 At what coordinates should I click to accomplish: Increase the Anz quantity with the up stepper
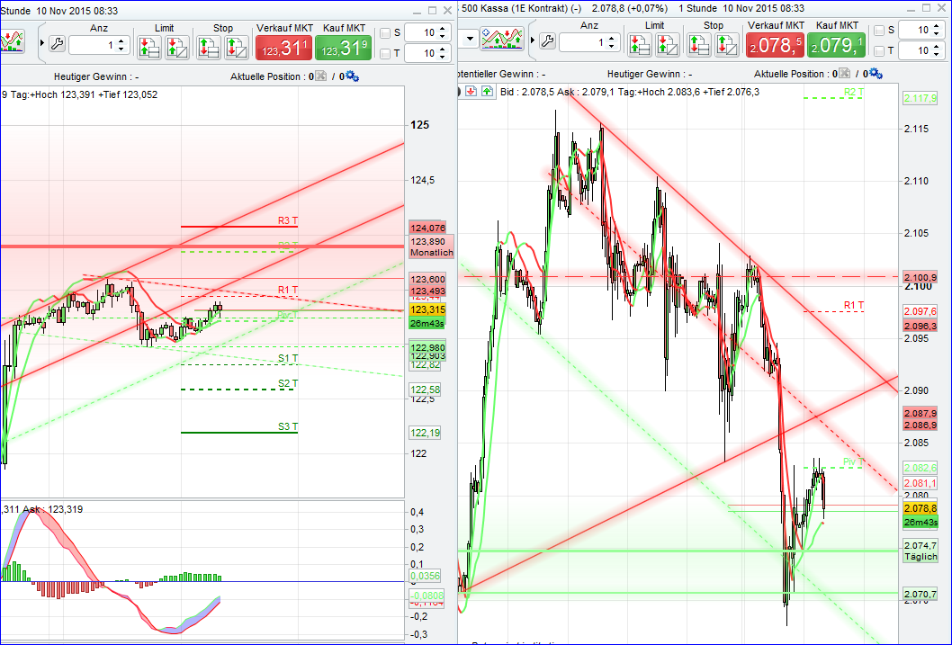(x=121, y=38)
